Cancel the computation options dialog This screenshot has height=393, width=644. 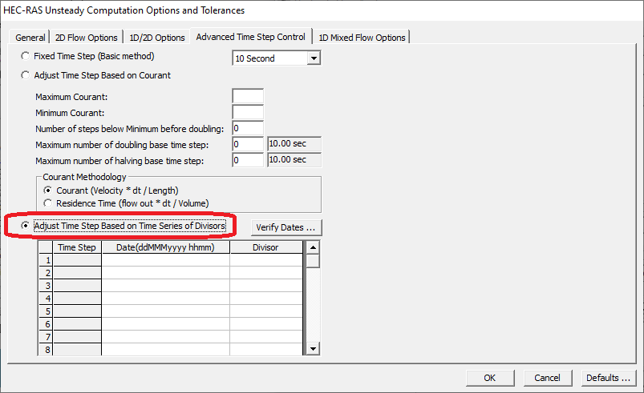pos(548,378)
